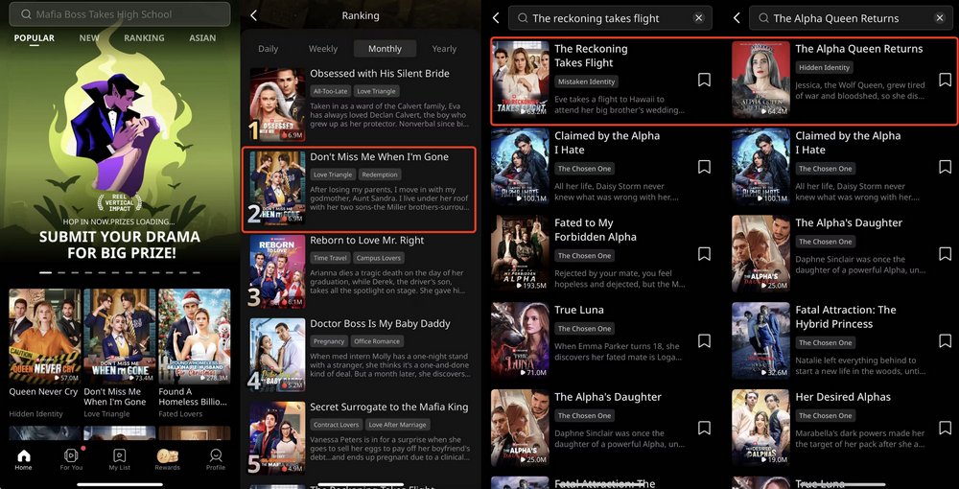Bookmark Fated to My Forbidden Alpha
Screen dimensions: 959x489
pyautogui.click(x=704, y=254)
